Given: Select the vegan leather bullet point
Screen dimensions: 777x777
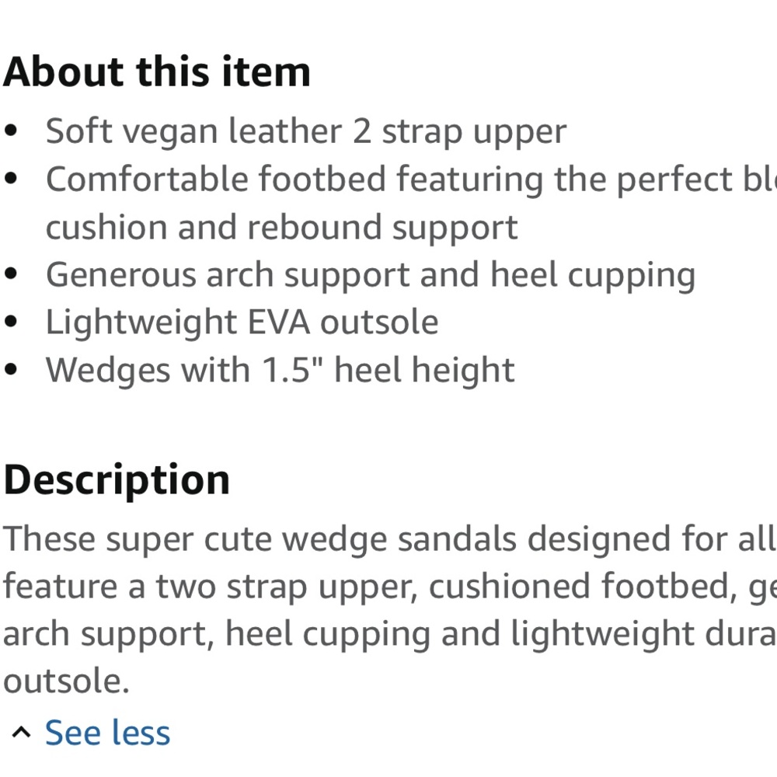Looking at the screenshot, I should (x=306, y=131).
